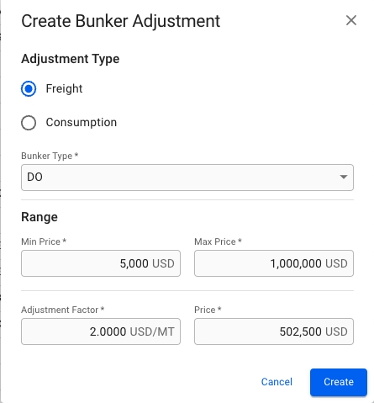374x403 pixels.
Task: Select the Freight radio button
Action: pyautogui.click(x=29, y=88)
